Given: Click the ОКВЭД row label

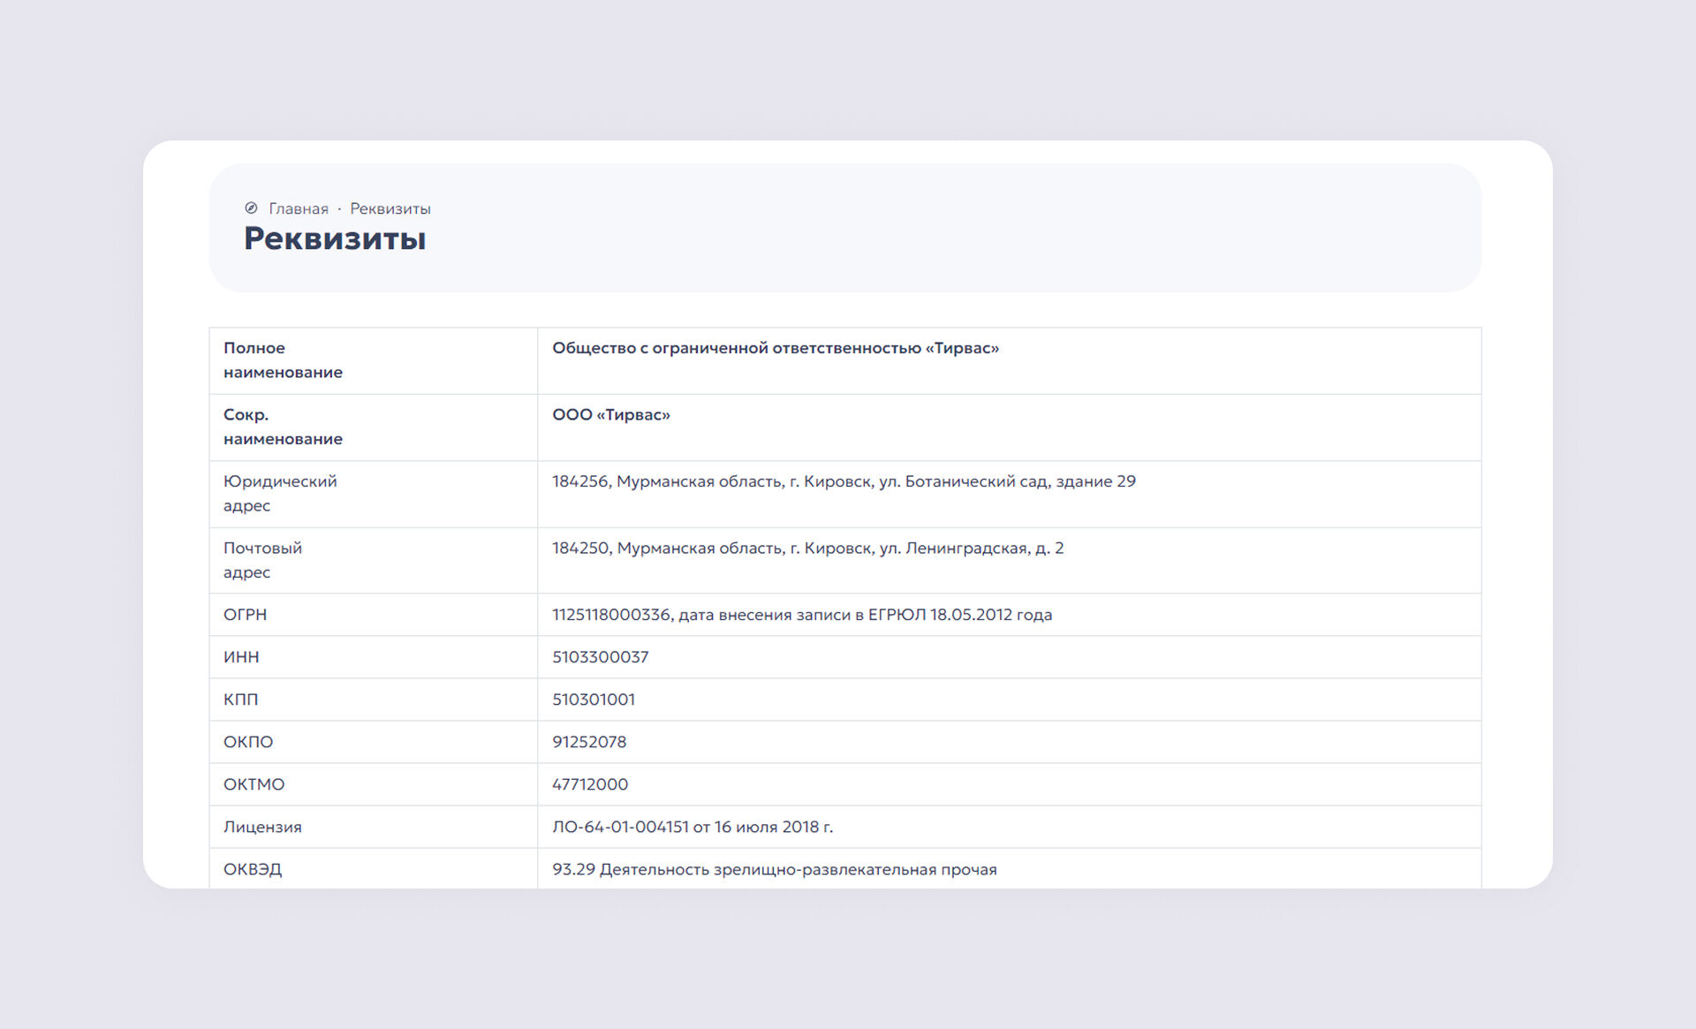Looking at the screenshot, I should [x=253, y=870].
